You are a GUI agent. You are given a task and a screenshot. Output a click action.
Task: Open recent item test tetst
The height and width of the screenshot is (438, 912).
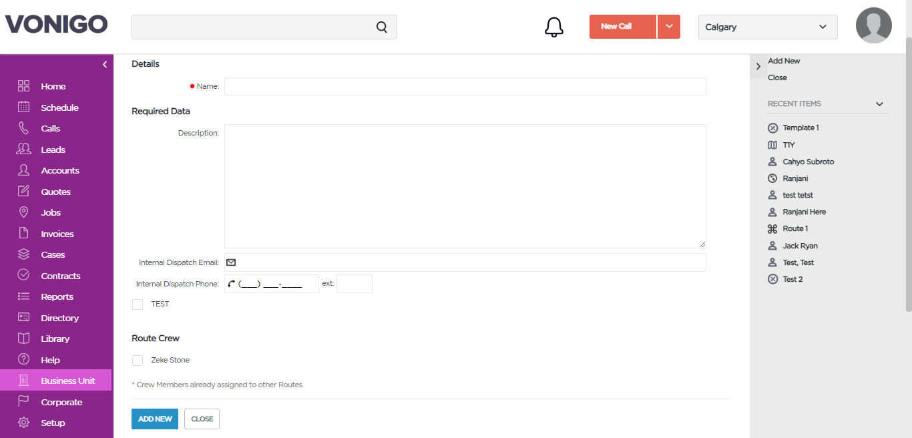coord(798,195)
